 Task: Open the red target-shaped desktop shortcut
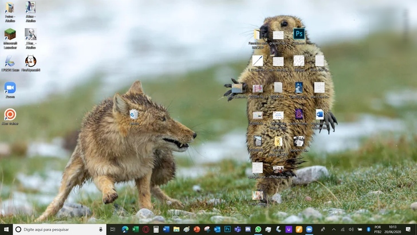click(x=10, y=115)
